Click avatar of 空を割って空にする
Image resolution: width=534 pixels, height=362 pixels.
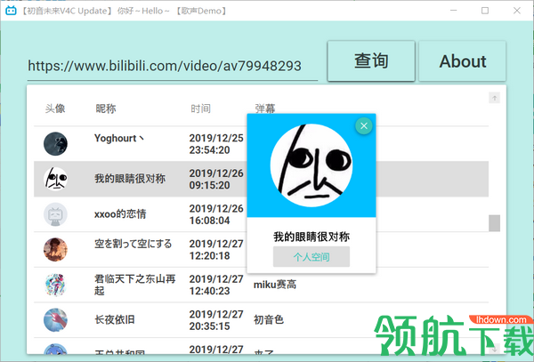55,249
